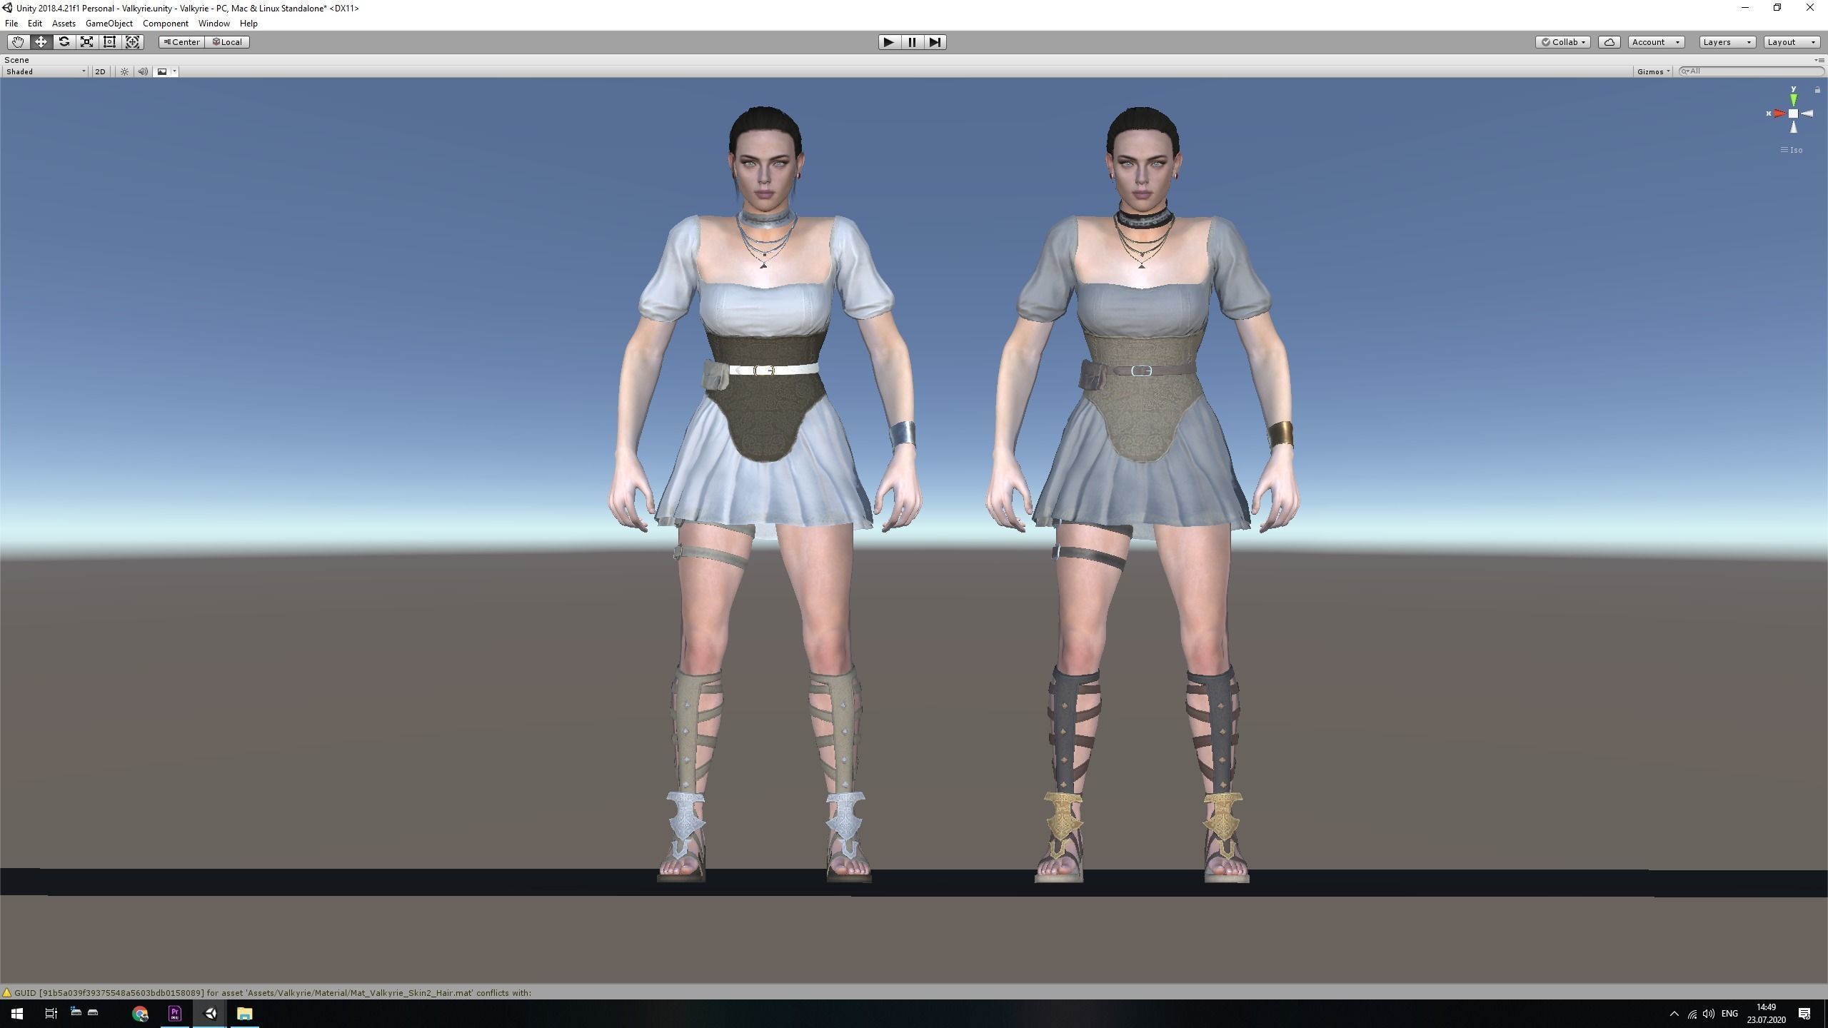Open Premiere Pro from taskbar
The image size is (1828, 1028).
pos(175,1014)
